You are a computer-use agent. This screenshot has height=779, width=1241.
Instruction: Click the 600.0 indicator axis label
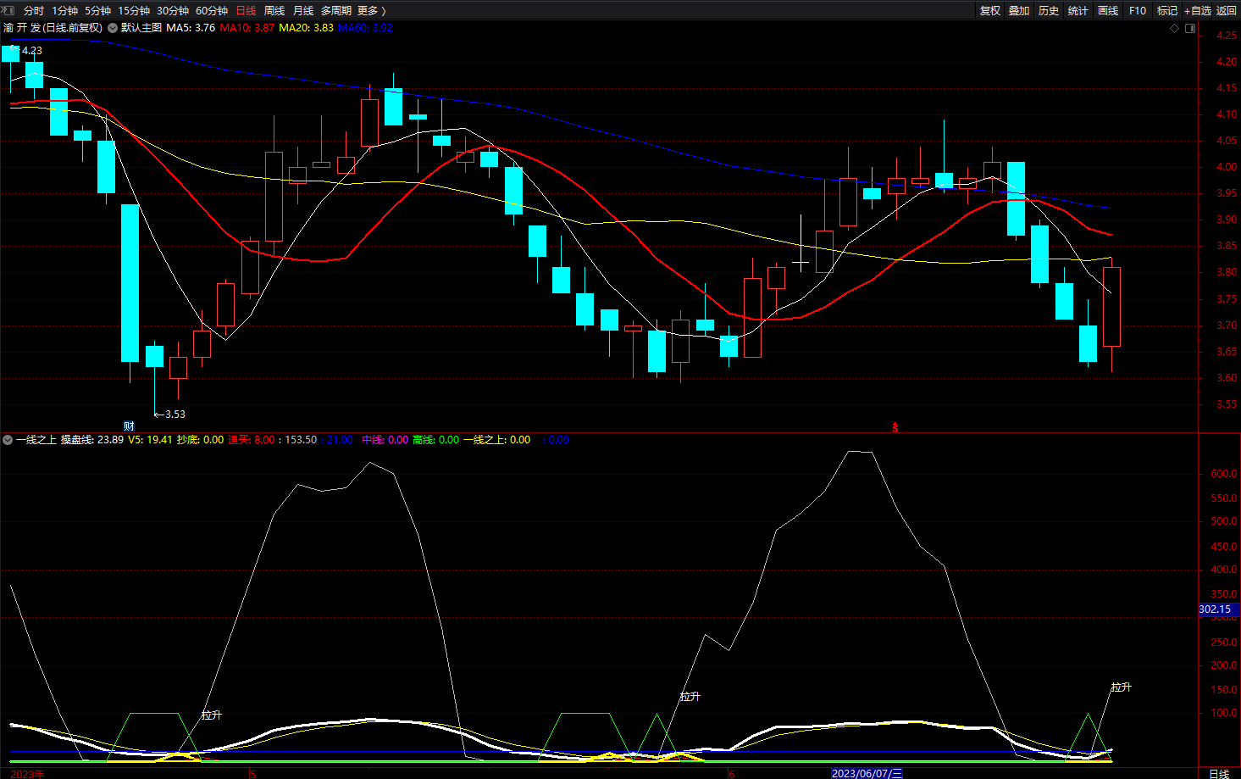click(1223, 474)
